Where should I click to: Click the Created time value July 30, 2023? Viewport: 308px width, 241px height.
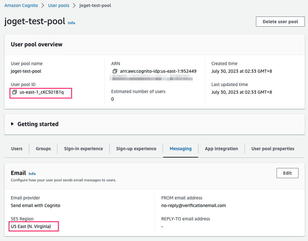coord(242,71)
